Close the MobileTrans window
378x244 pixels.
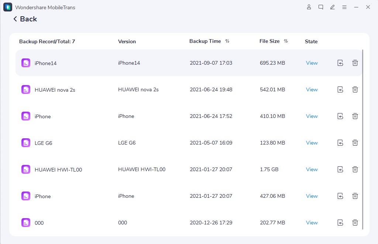[368, 7]
